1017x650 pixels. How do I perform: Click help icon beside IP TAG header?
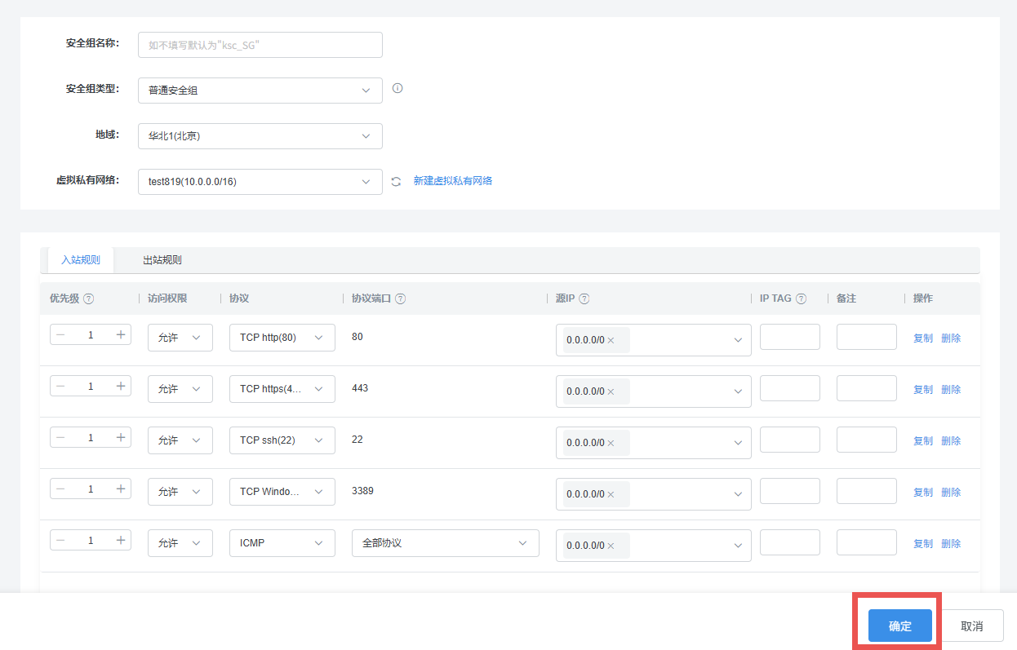tap(801, 299)
